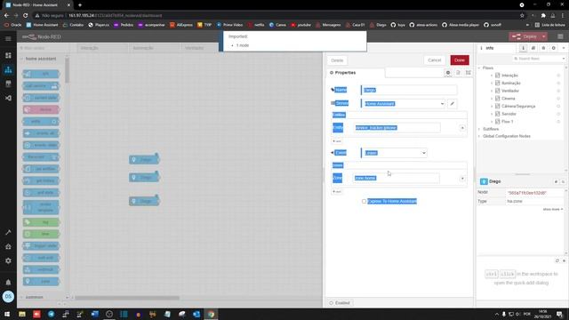Click the Deploy button
The image size is (569, 320).
[525, 36]
